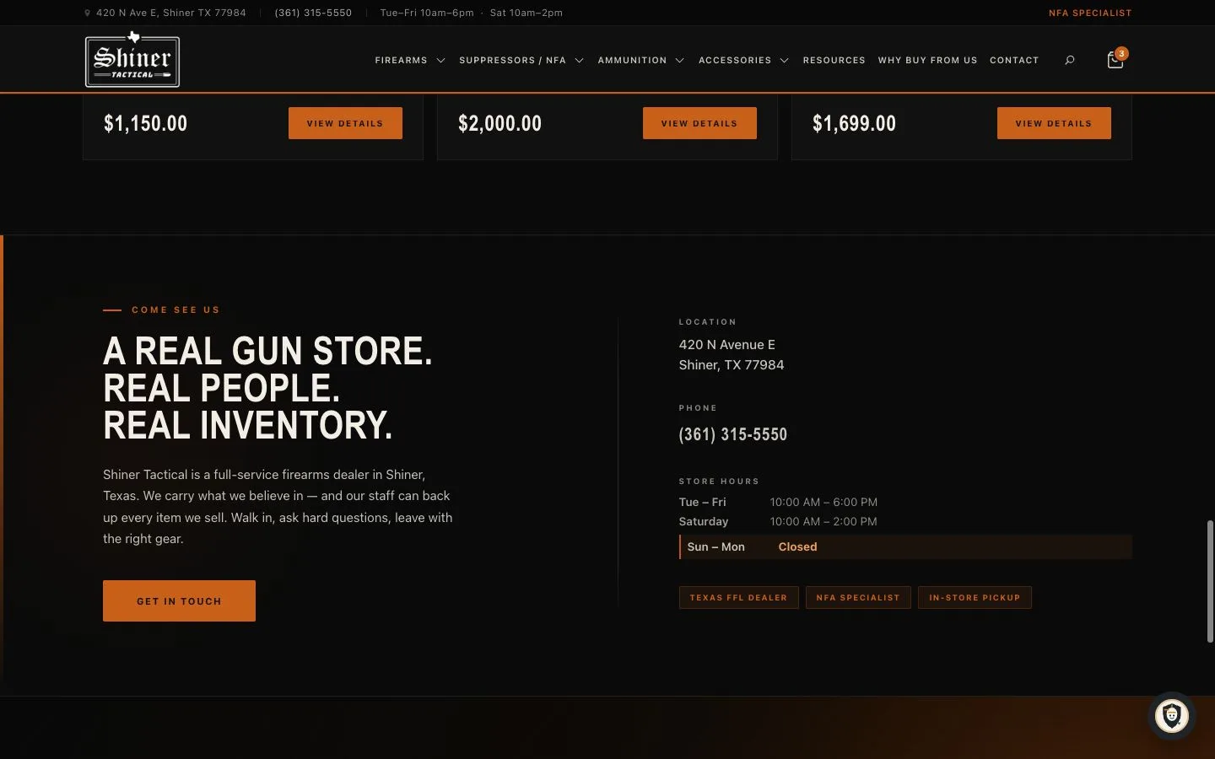This screenshot has width=1215, height=759.
Task: Open the Ammunition menu item
Action: pos(632,61)
